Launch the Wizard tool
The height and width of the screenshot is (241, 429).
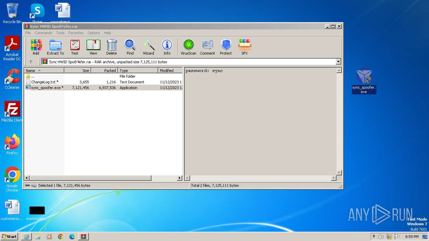point(148,47)
